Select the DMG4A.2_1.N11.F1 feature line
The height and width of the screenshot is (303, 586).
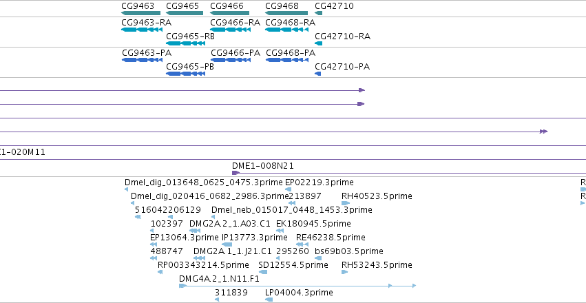[x=297, y=286]
